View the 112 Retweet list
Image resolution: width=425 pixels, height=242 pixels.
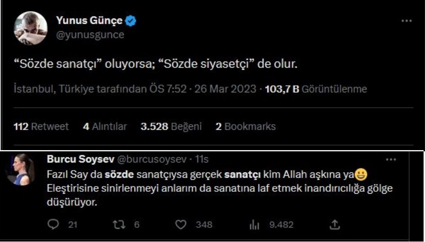(41, 126)
